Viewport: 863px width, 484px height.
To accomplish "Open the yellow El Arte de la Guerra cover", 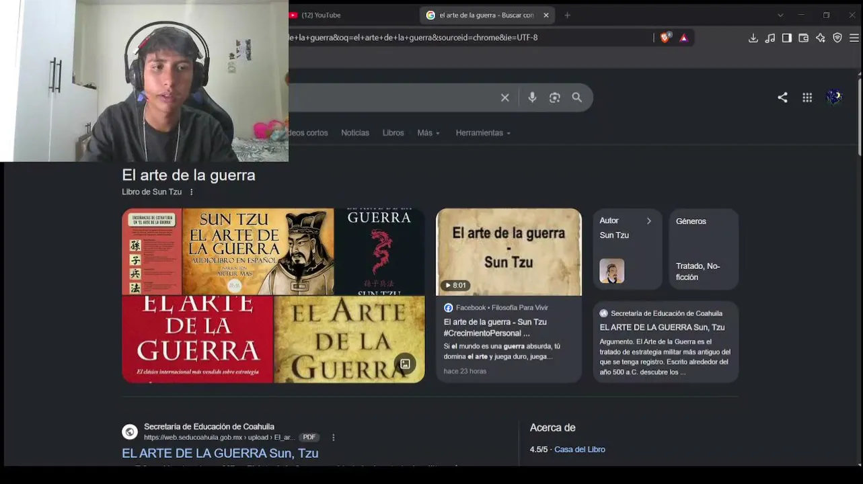I will [x=350, y=339].
